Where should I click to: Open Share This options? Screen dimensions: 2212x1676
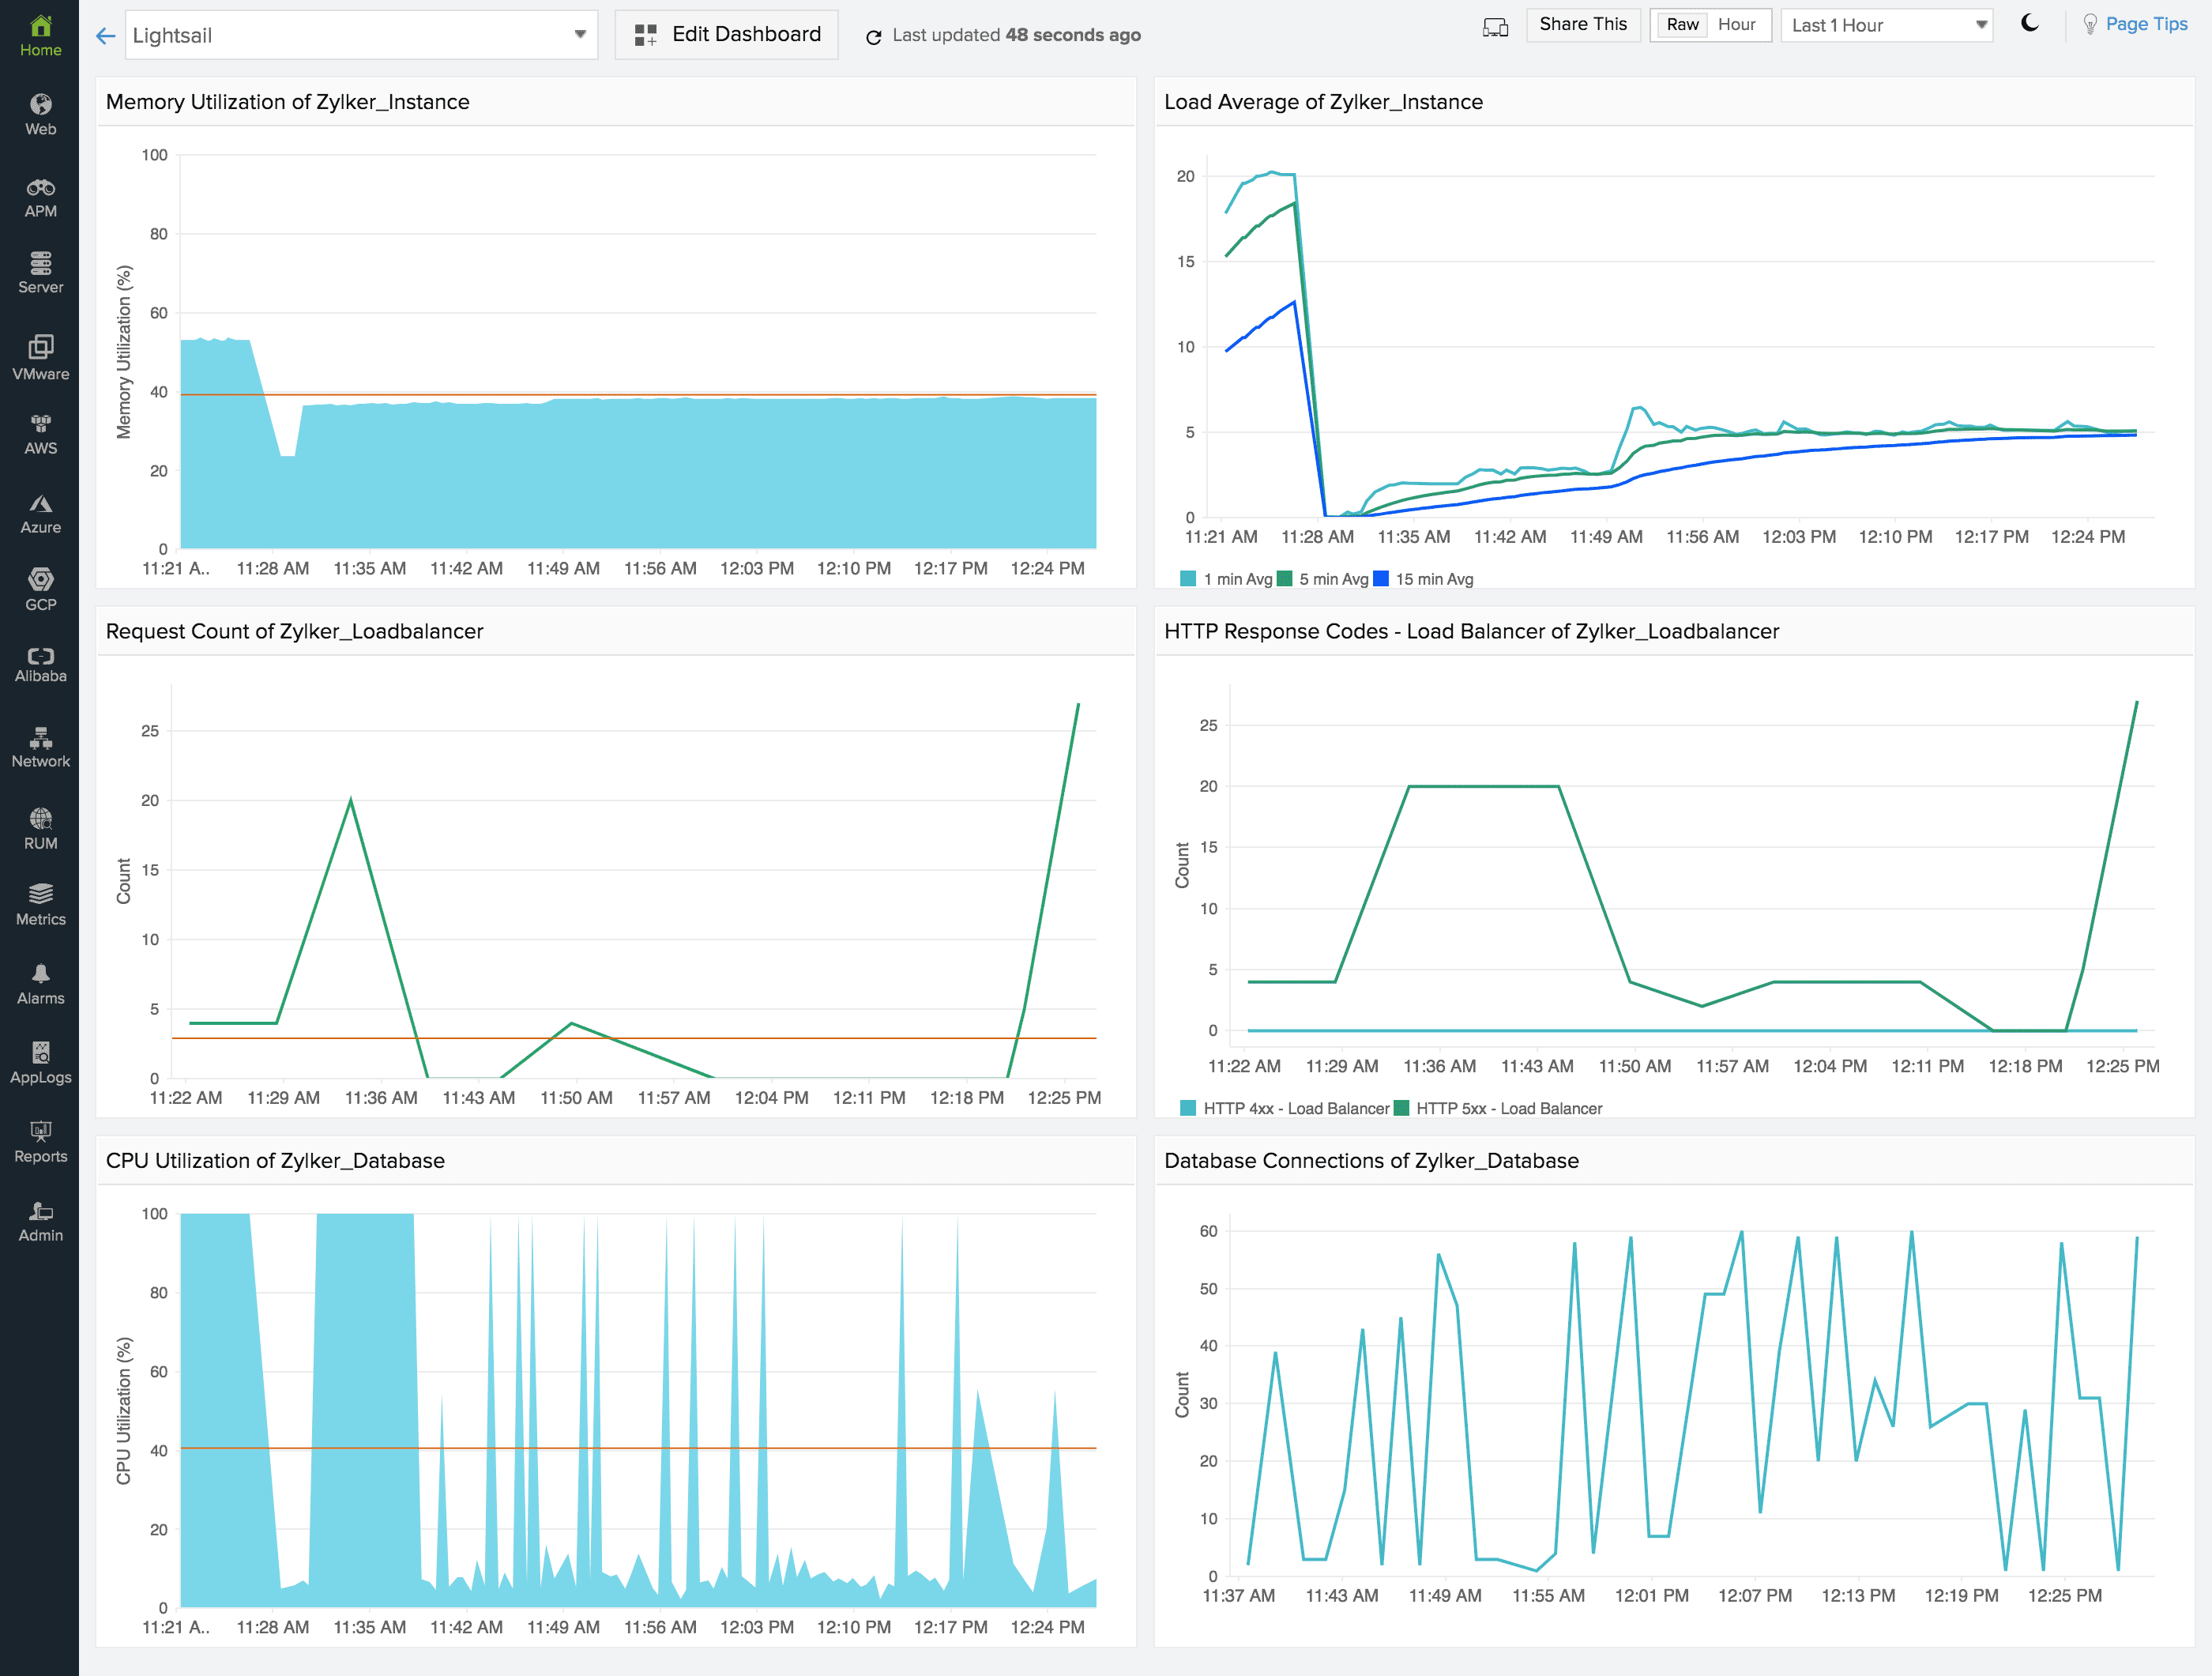tap(1583, 24)
